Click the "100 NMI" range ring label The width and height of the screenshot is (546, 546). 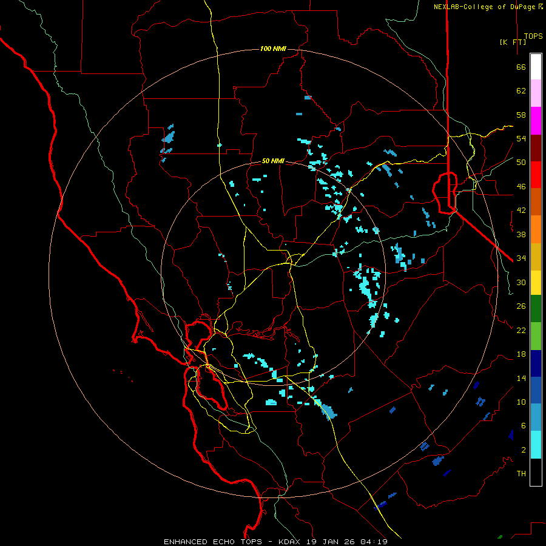coord(273,49)
